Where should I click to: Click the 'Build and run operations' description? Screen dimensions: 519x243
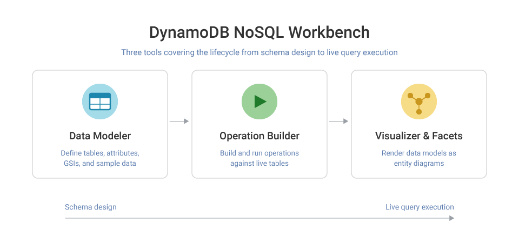point(259,158)
